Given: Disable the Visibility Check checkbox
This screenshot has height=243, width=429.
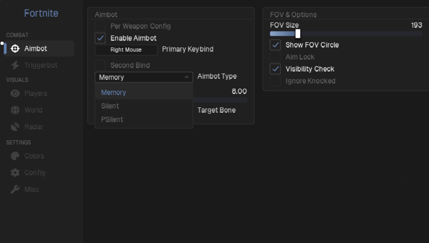Looking at the screenshot, I should point(275,69).
